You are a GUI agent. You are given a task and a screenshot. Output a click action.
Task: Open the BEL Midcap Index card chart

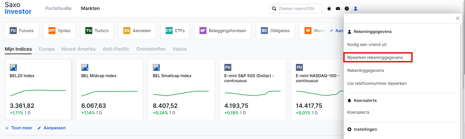coord(109,93)
